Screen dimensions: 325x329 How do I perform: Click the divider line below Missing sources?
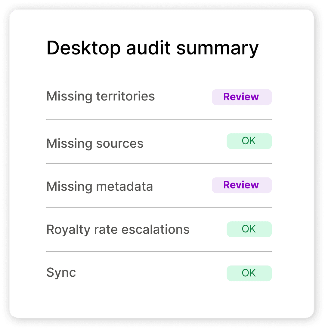click(x=159, y=164)
